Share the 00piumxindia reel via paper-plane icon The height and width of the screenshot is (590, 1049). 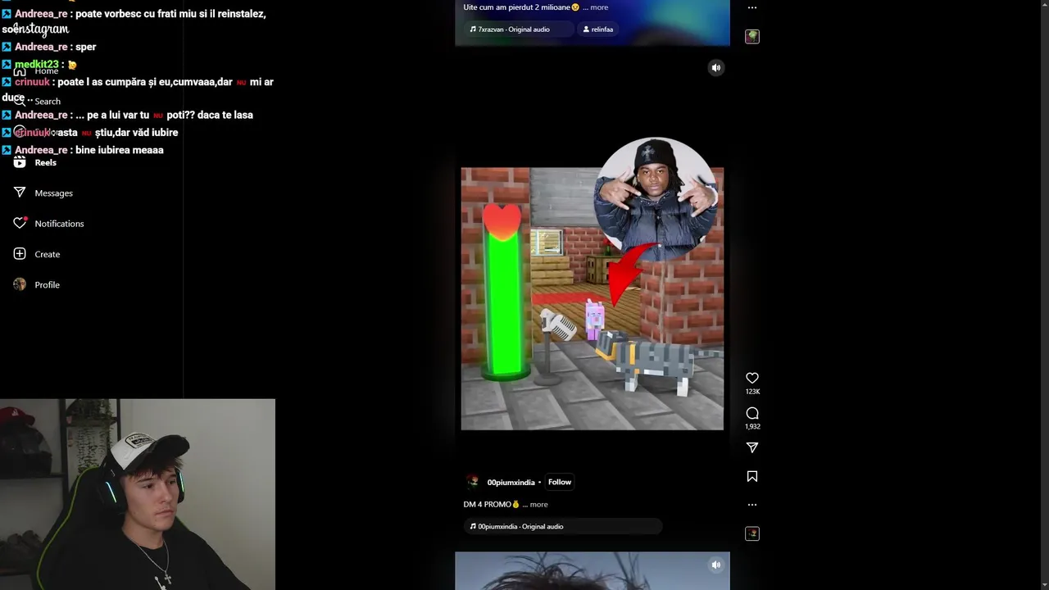(752, 447)
